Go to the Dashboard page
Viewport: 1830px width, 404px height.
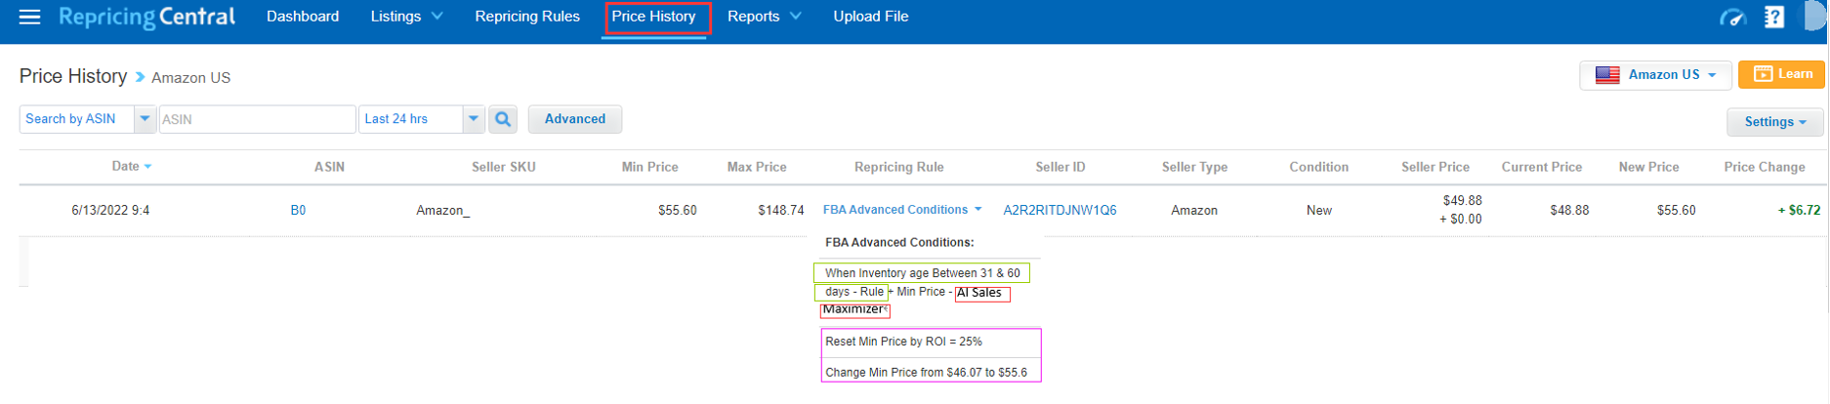[303, 17]
